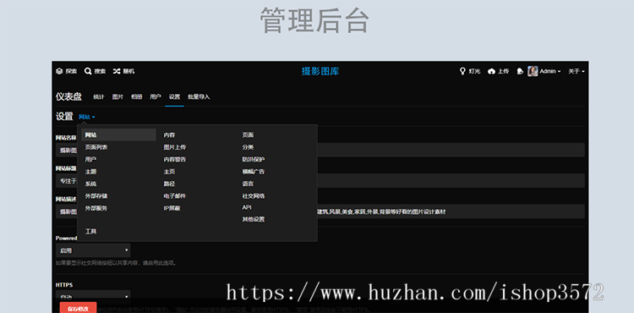Choose 主页 from the settings menu

pos(169,172)
